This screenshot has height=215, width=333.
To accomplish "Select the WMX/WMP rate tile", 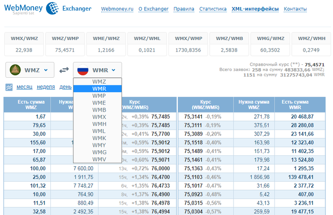I will tap(188, 44).
